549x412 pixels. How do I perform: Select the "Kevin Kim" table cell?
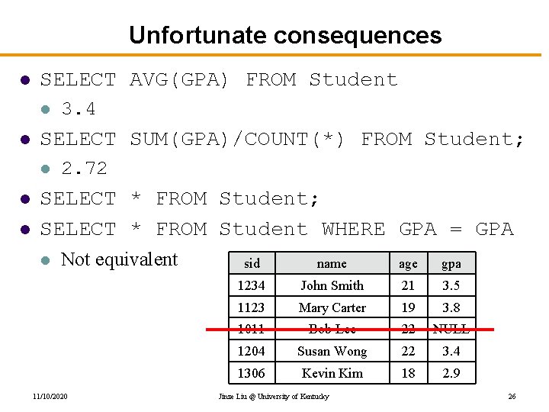(332, 373)
